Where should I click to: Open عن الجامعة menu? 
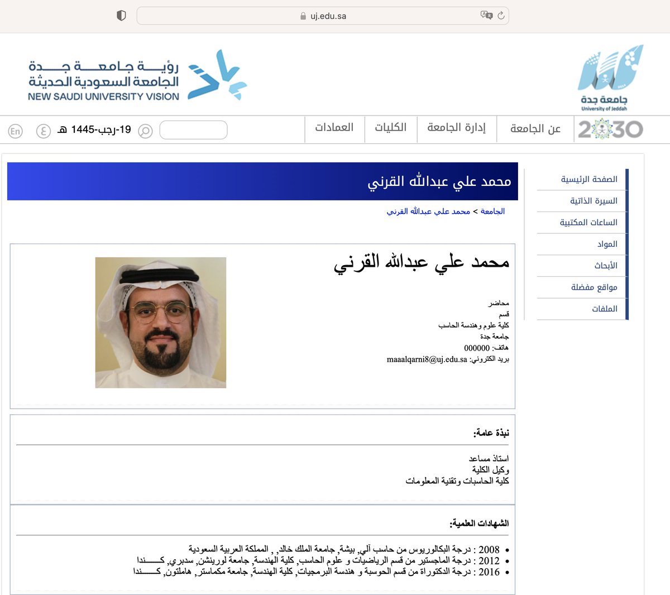pyautogui.click(x=535, y=128)
